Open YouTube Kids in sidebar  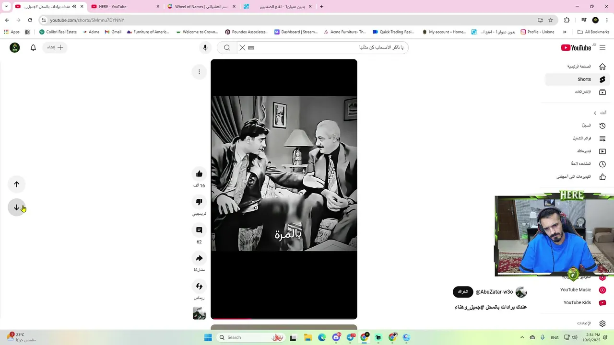click(578, 302)
